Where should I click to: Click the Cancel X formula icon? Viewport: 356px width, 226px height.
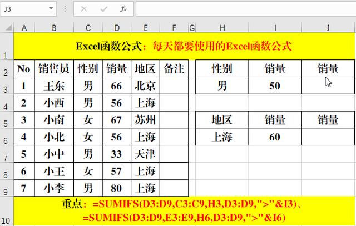pos(84,9)
